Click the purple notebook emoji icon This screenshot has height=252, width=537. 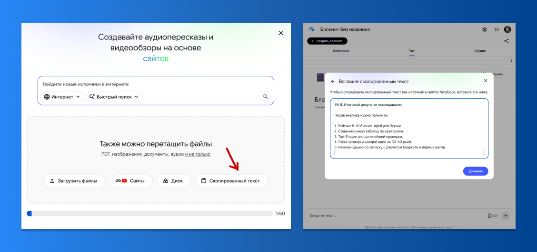(320, 78)
